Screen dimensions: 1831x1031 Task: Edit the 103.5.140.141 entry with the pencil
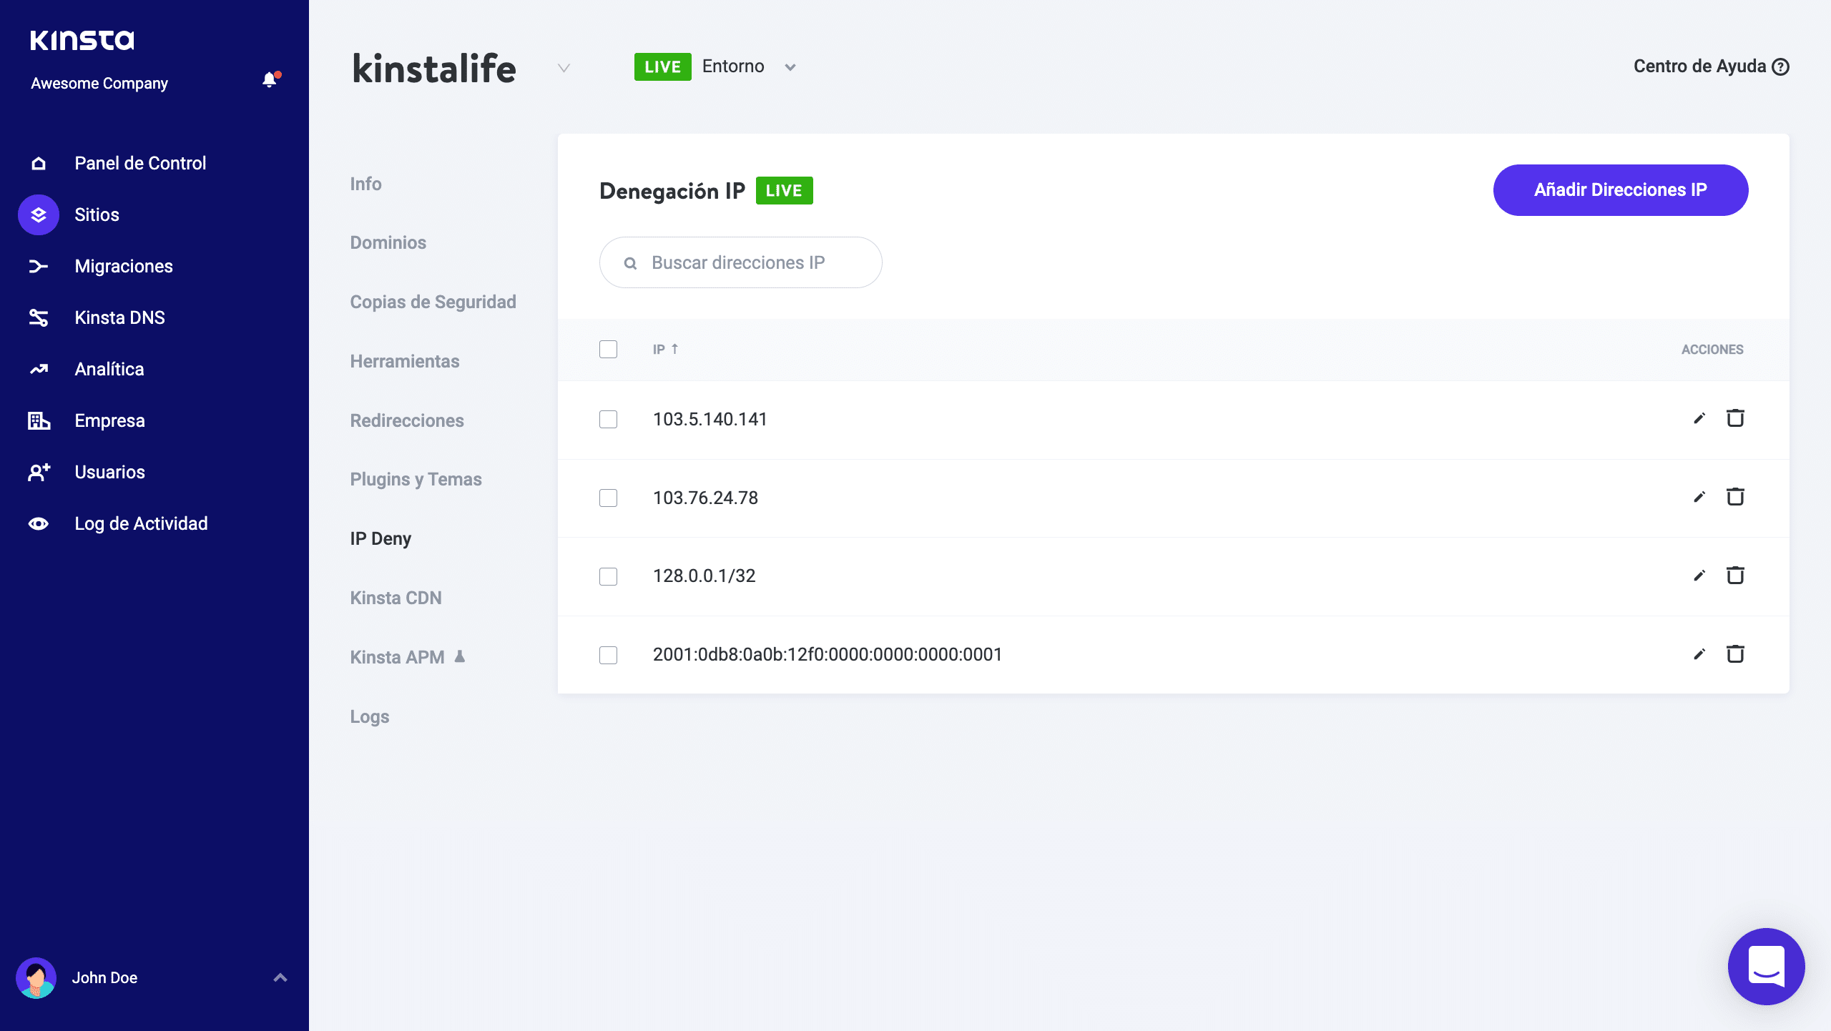pyautogui.click(x=1699, y=419)
